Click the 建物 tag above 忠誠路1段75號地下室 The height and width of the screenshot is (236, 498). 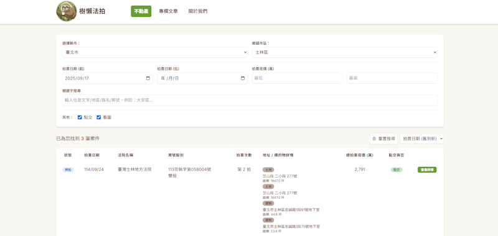pos(268,220)
